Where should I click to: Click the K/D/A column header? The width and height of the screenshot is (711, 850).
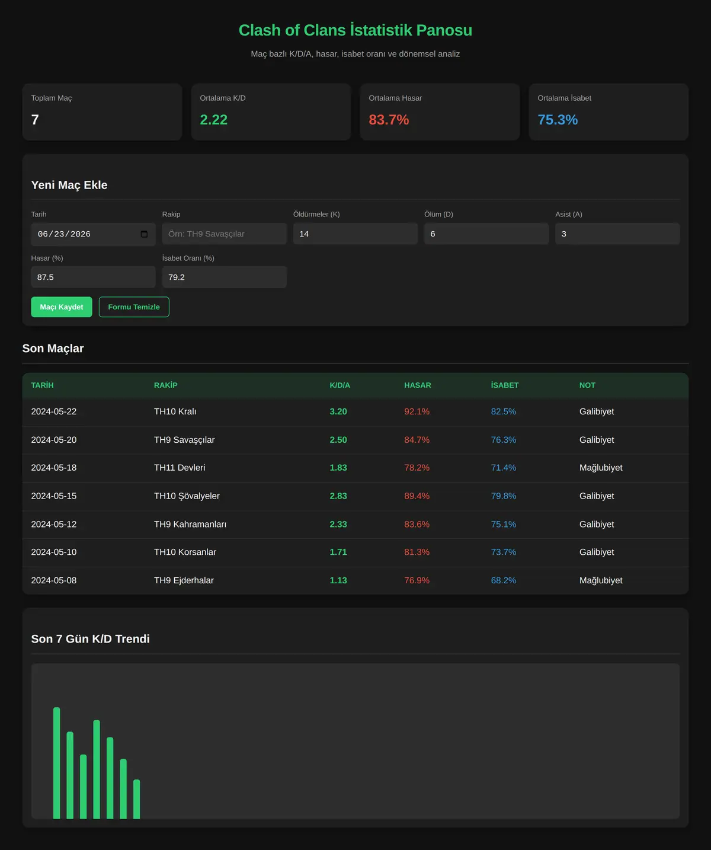point(340,385)
